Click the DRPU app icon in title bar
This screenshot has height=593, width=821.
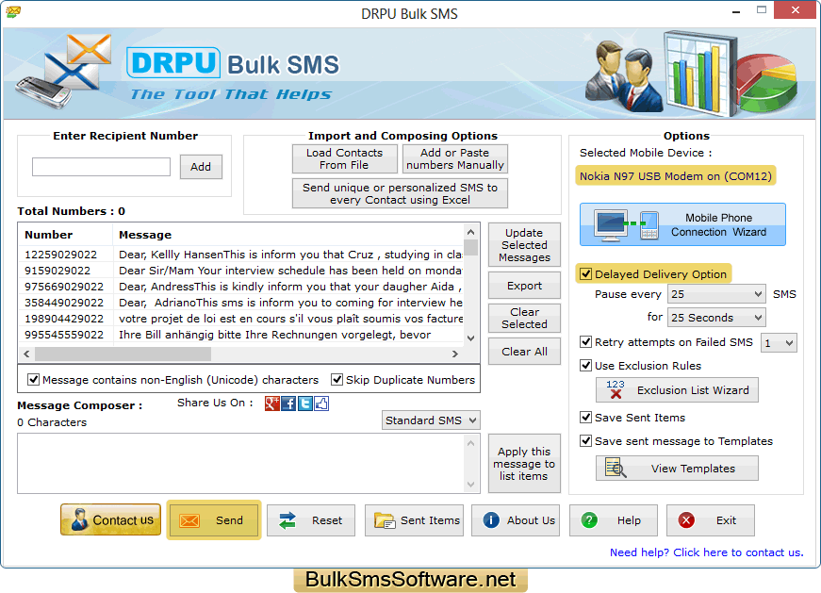pos(13,11)
